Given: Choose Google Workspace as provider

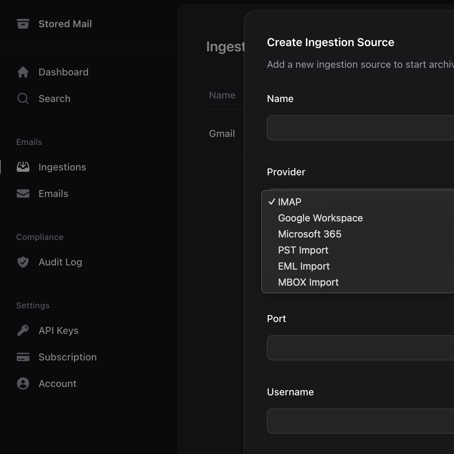Looking at the screenshot, I should click(320, 218).
